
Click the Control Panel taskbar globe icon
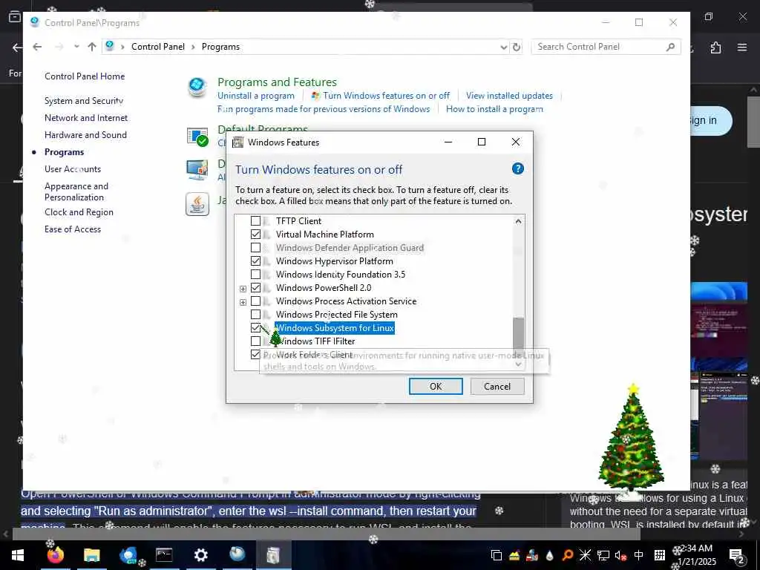(x=237, y=555)
